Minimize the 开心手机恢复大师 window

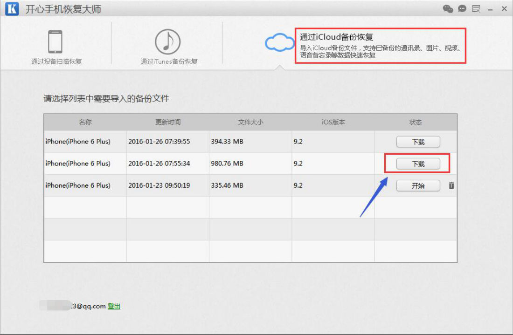(x=490, y=9)
